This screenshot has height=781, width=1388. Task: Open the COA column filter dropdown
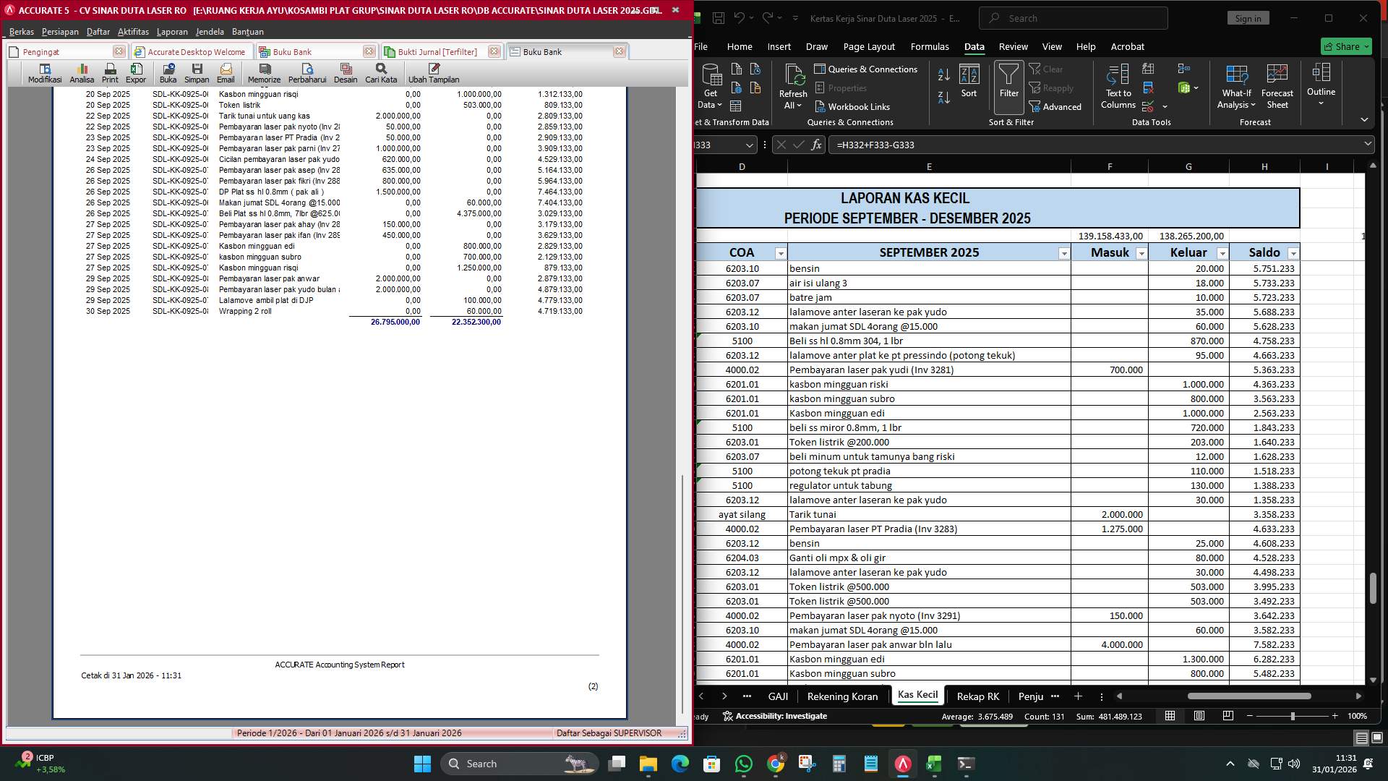tap(781, 253)
